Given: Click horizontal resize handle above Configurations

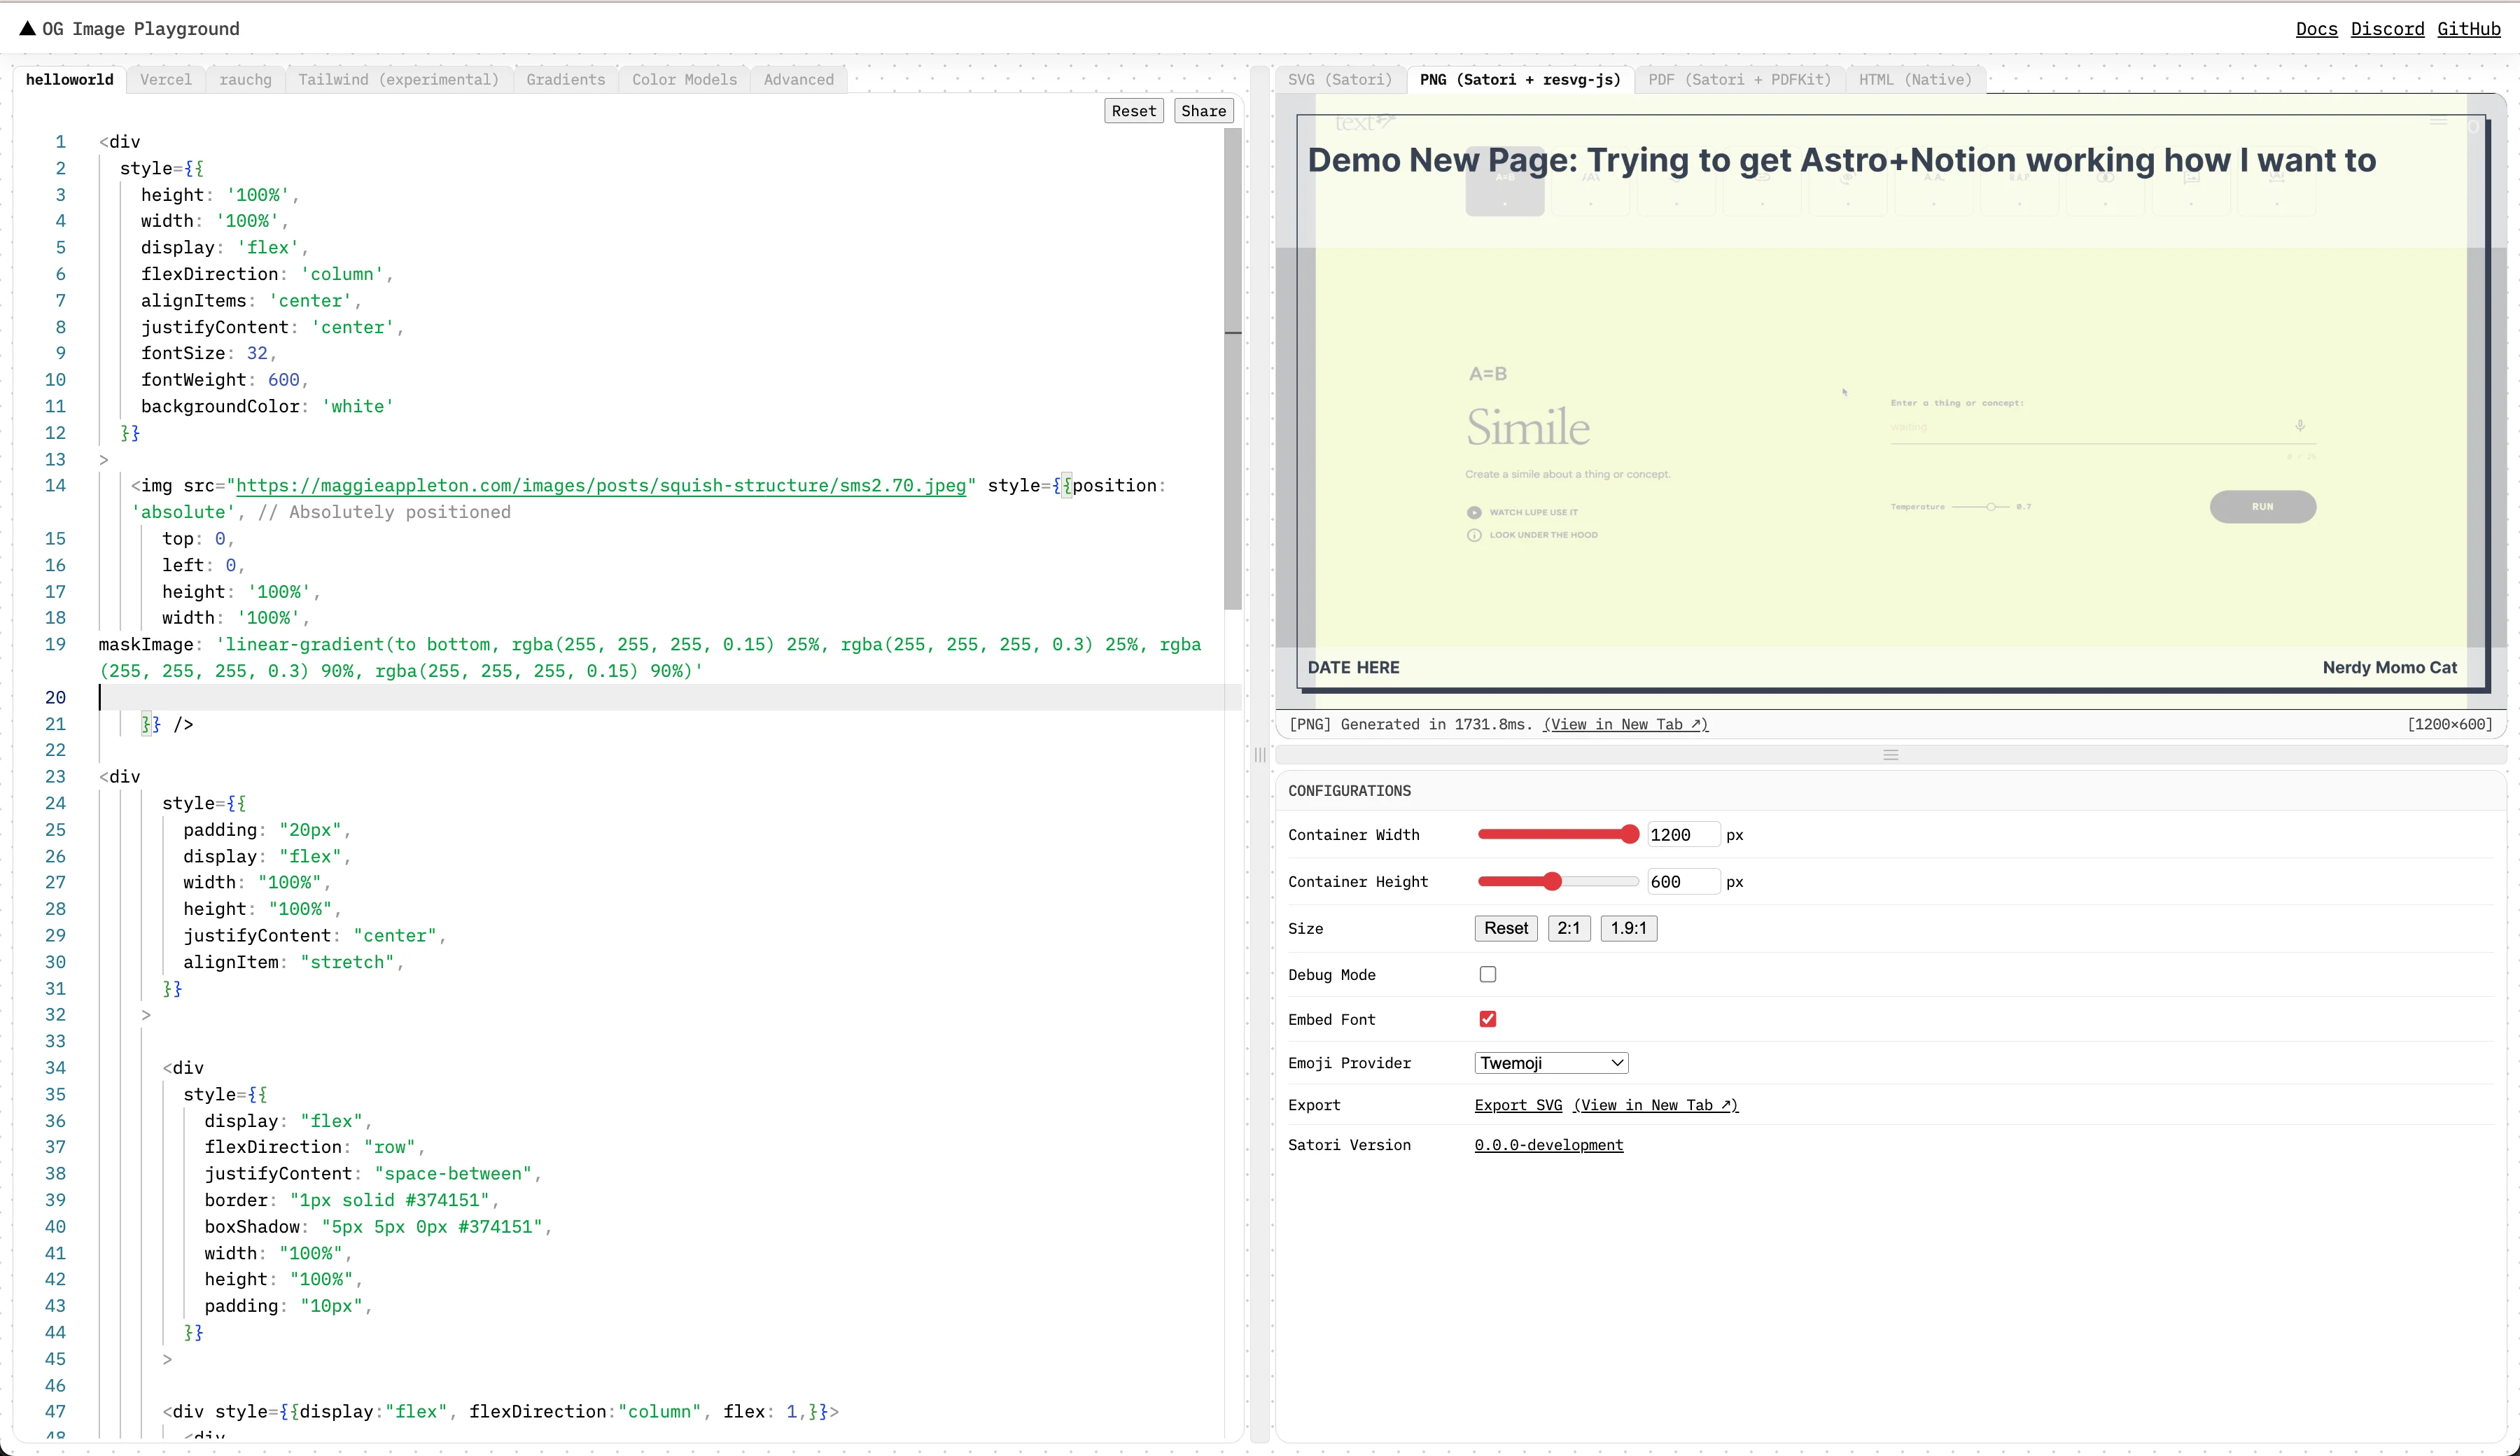Looking at the screenshot, I should click(1890, 755).
